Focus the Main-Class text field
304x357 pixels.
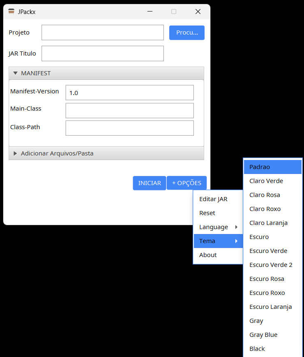click(129, 111)
